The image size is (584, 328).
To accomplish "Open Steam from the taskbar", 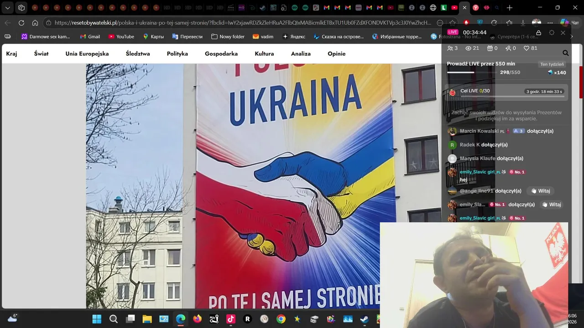I will point(364,319).
